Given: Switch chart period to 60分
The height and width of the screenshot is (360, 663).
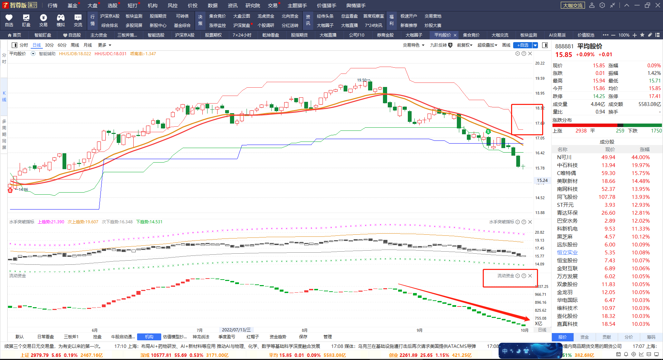Looking at the screenshot, I should (x=62, y=45).
